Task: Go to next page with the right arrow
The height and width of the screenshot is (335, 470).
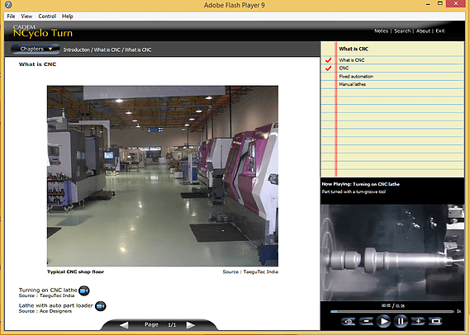Action: pos(190,325)
